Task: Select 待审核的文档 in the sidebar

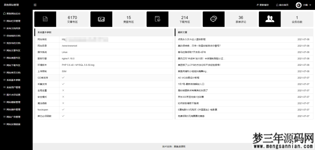Action: point(12,36)
